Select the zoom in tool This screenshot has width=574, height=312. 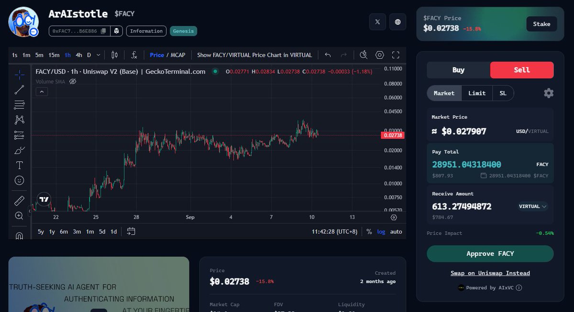[x=20, y=216]
